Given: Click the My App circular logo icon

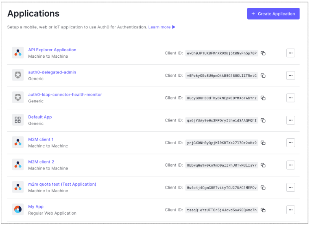Looking at the screenshot, I should click(x=18, y=210).
